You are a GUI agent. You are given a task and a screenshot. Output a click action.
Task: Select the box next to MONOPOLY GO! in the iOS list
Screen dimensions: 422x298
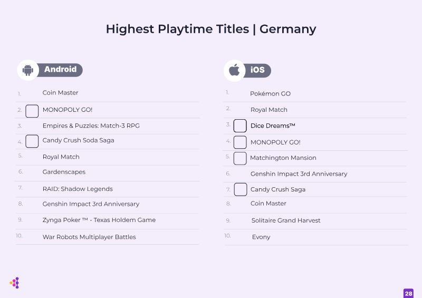pyautogui.click(x=240, y=142)
